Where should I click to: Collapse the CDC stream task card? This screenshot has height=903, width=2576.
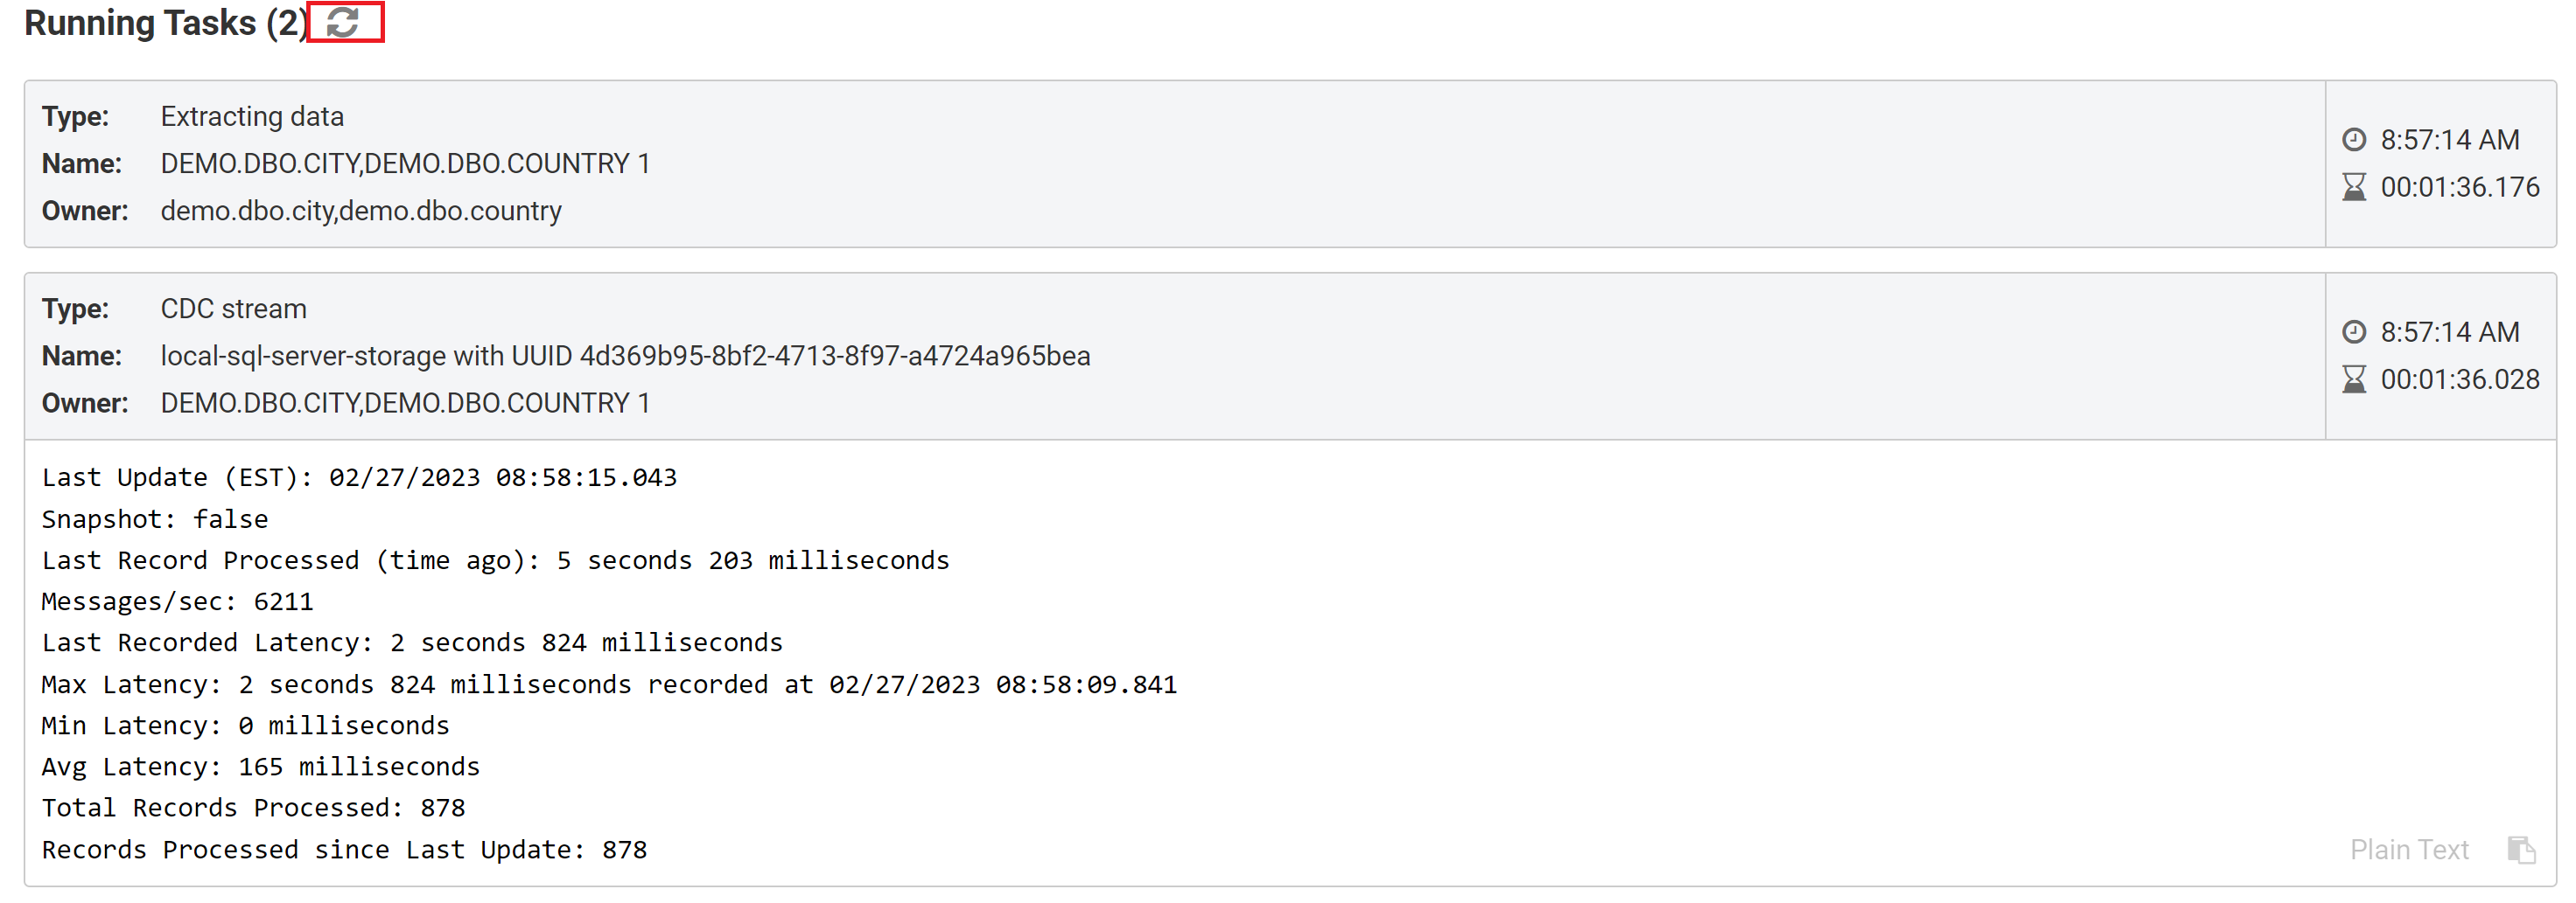(x=1174, y=356)
